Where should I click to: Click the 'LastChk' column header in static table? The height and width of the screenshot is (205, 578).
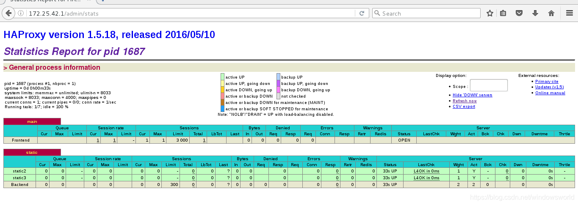click(426, 165)
